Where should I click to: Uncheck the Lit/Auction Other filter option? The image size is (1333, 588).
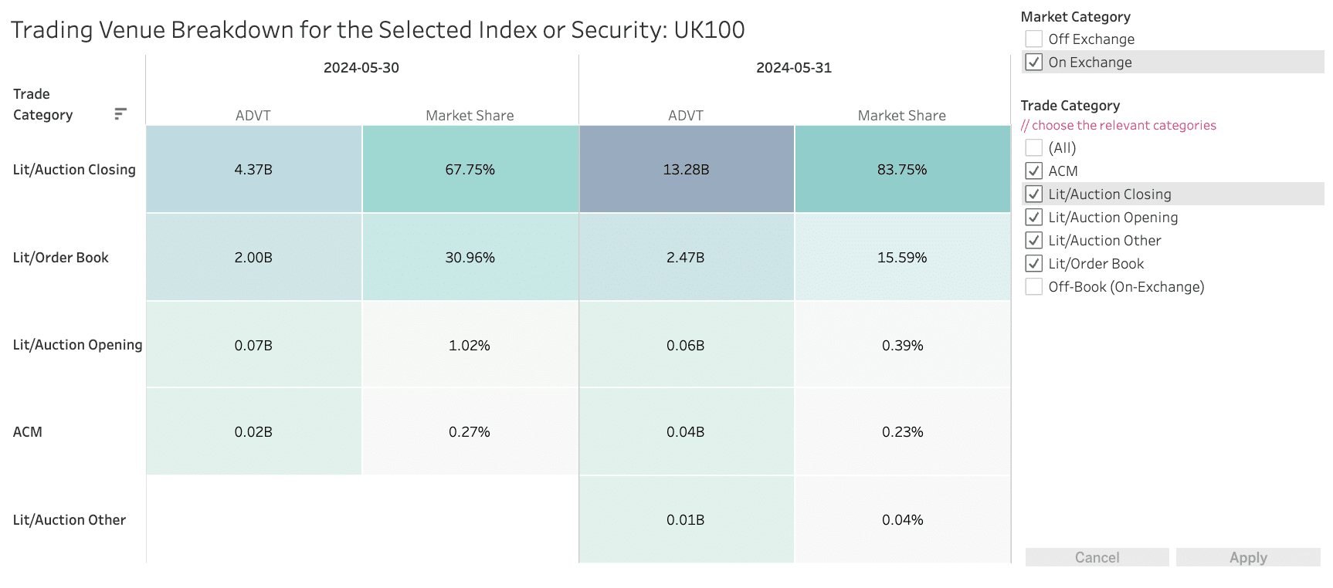tap(1034, 240)
